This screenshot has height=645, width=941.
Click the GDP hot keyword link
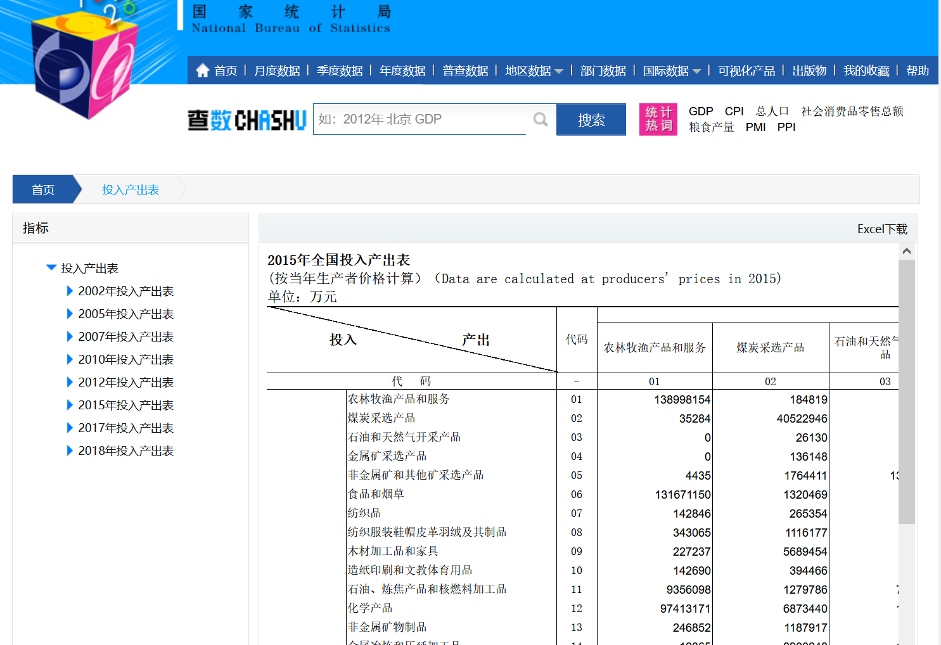pyautogui.click(x=700, y=112)
